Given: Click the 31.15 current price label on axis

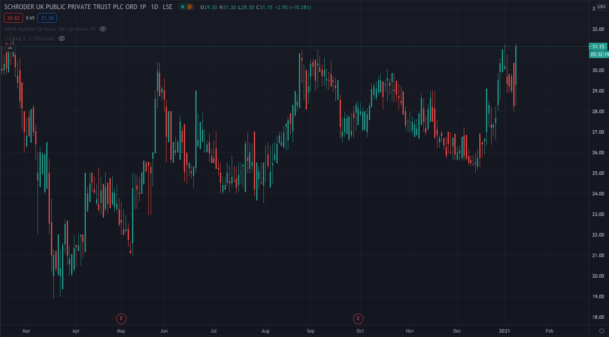Looking at the screenshot, I should click(x=598, y=47).
